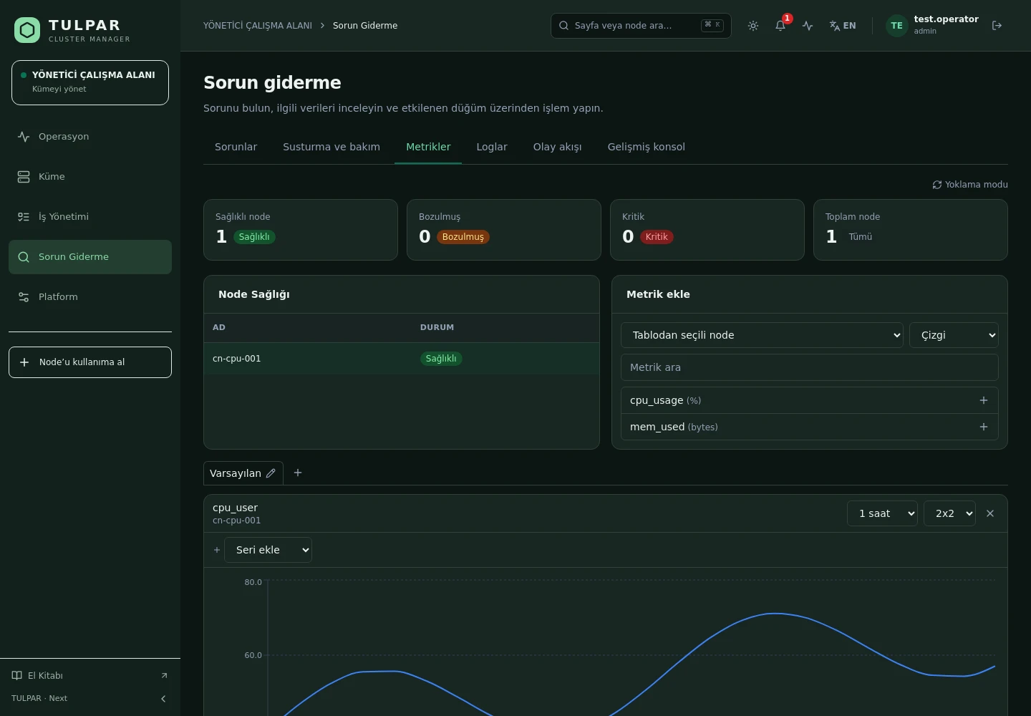Image resolution: width=1031 pixels, height=716 pixels.
Task: Open notifications bell icon
Action: tap(780, 26)
